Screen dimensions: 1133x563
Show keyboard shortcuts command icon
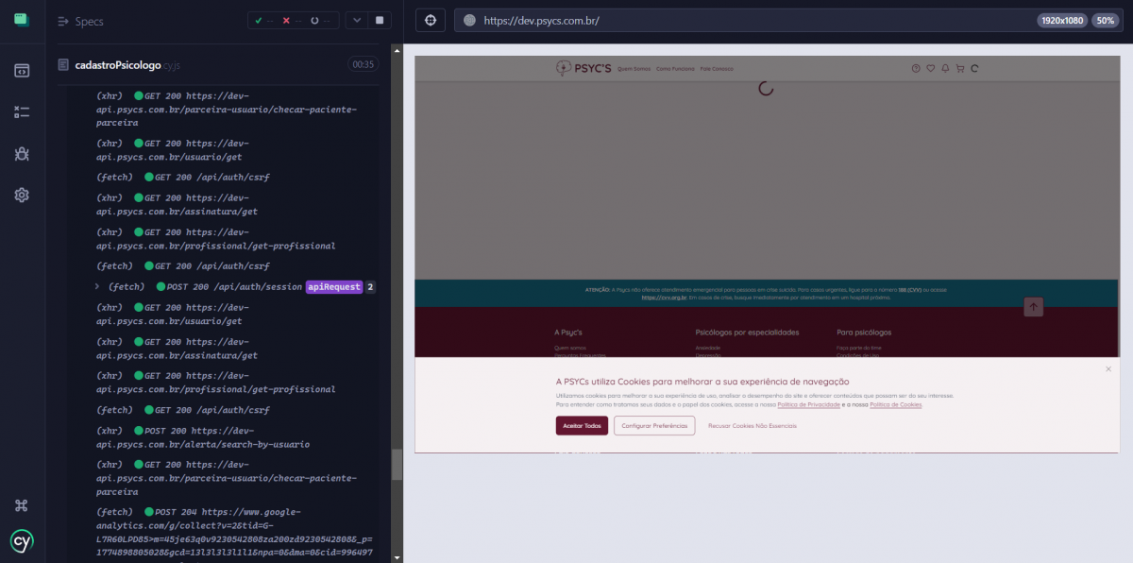tap(22, 505)
